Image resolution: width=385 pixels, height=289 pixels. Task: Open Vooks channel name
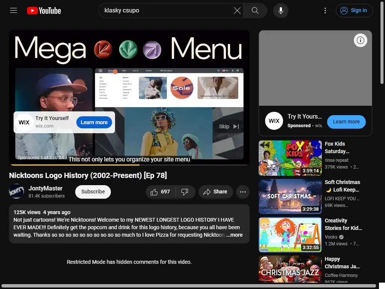(331, 237)
